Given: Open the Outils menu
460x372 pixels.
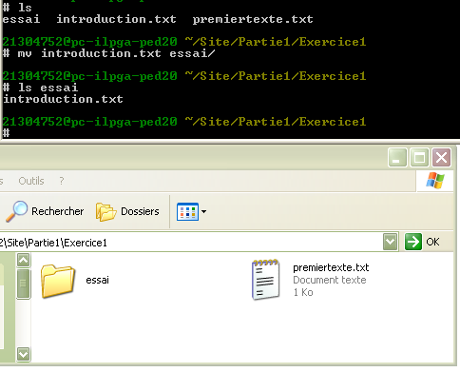Looking at the screenshot, I should pyautogui.click(x=31, y=181).
